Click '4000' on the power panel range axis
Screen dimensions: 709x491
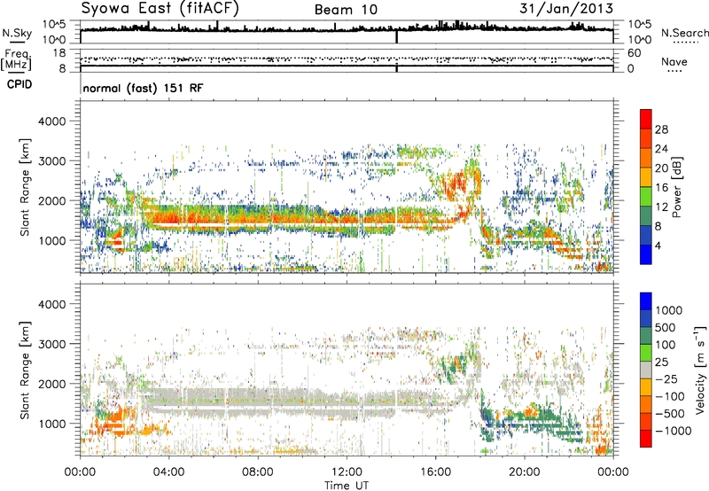(x=51, y=121)
